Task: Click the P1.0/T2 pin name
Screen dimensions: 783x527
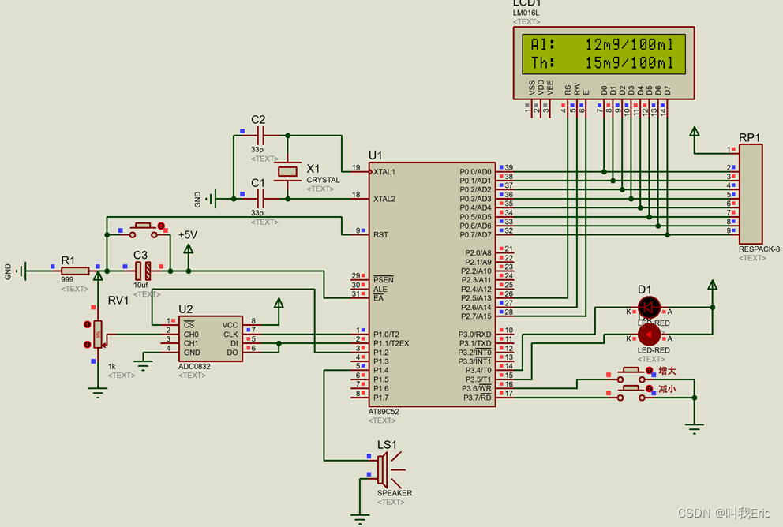Action: [x=386, y=335]
